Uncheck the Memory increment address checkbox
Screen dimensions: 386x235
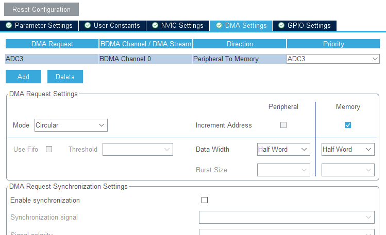pyautogui.click(x=347, y=125)
